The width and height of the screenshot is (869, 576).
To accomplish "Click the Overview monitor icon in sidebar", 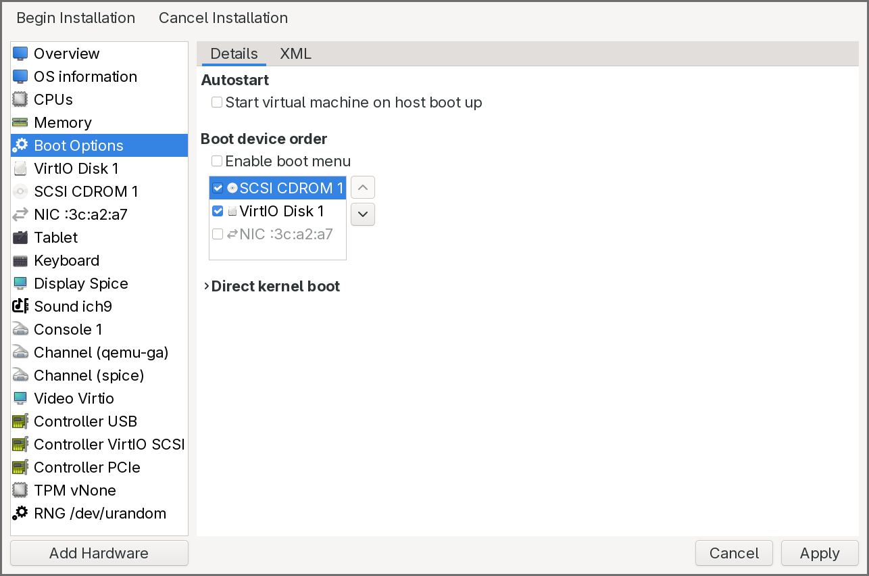I will pos(20,53).
